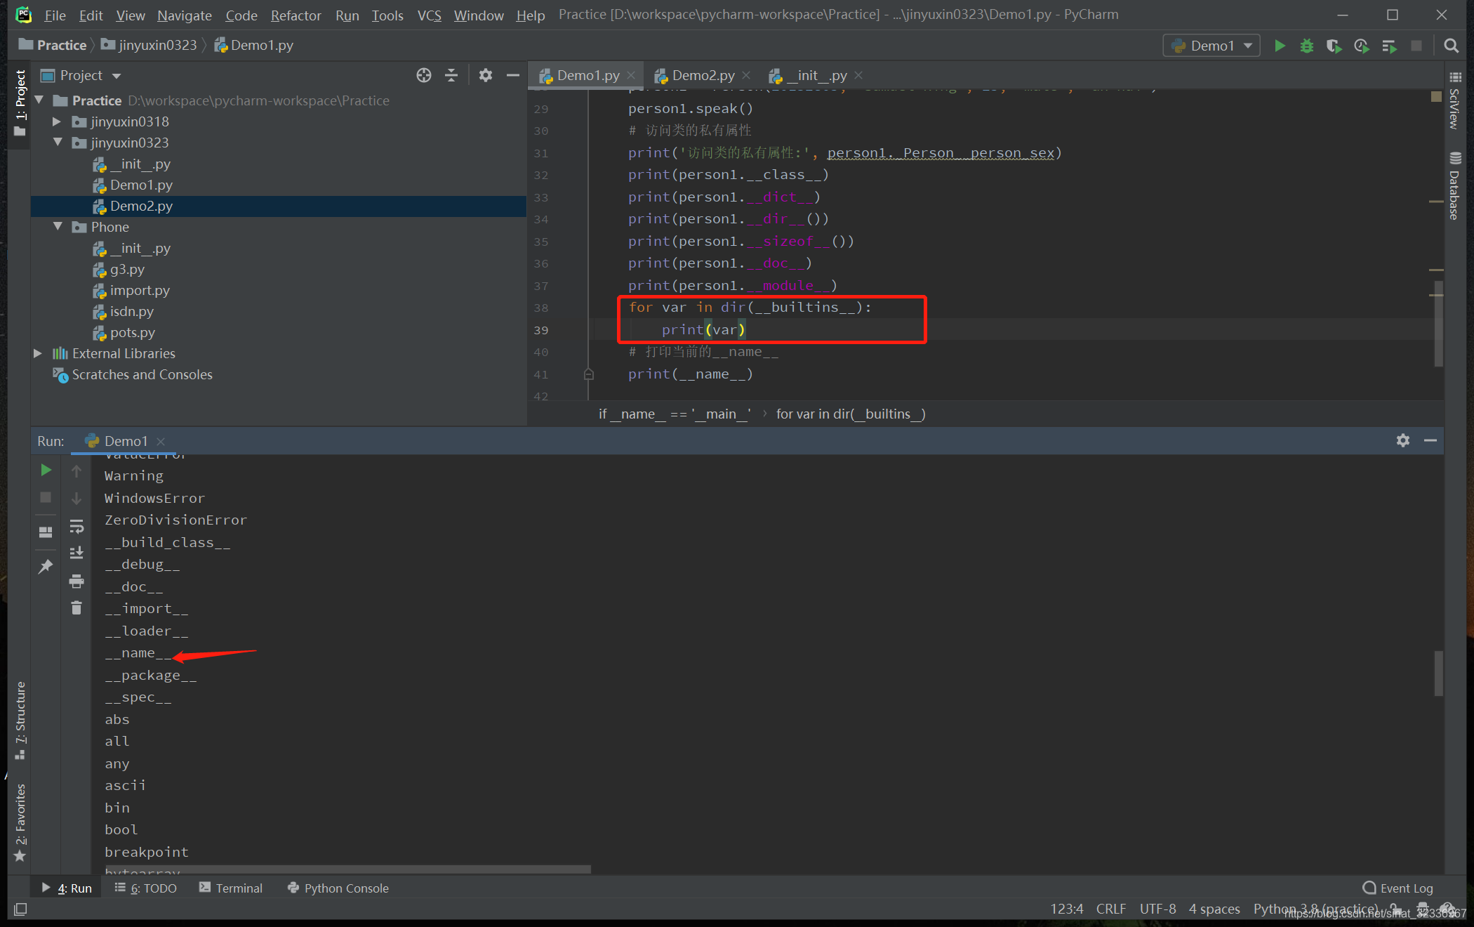
Task: Click the concurrency diagram run icon
Action: point(1389,46)
